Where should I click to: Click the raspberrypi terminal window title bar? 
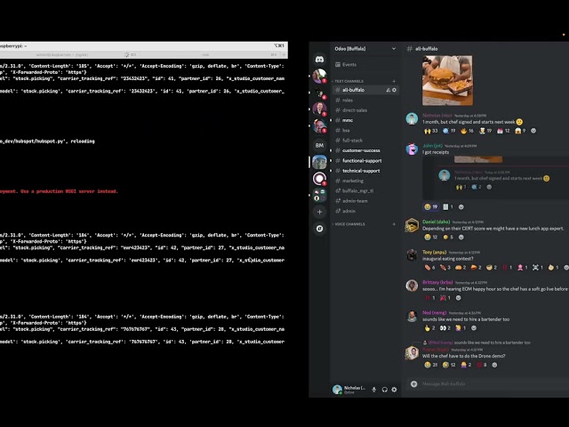[x=144, y=45]
